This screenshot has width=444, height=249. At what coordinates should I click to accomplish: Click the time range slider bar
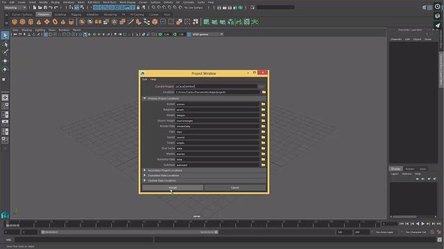tap(130, 232)
